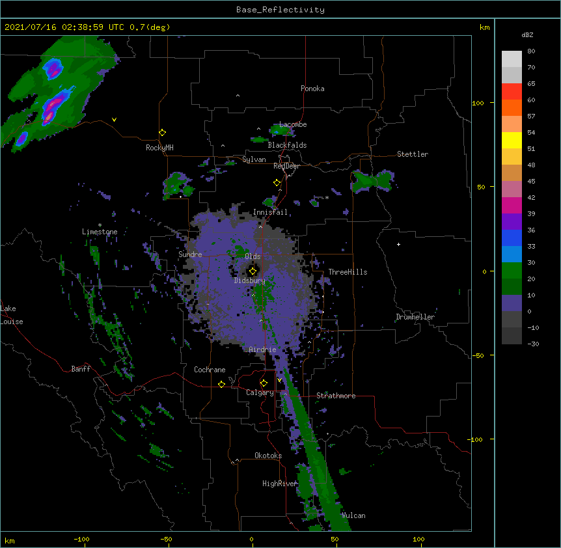Select the Strathmore label
561x548 pixels.
(336, 396)
